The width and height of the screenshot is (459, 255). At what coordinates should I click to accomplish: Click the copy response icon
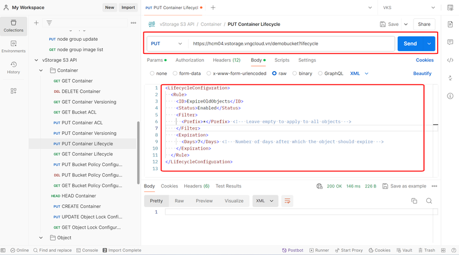414,201
